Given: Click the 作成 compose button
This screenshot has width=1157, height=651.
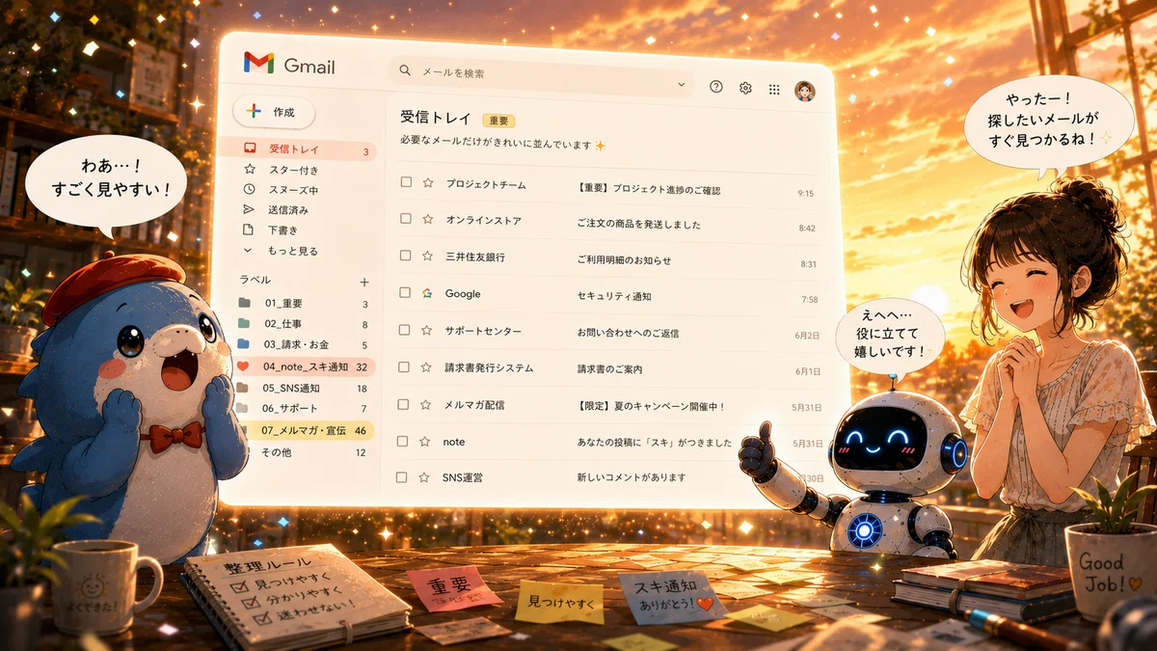Looking at the screenshot, I should click(x=274, y=112).
